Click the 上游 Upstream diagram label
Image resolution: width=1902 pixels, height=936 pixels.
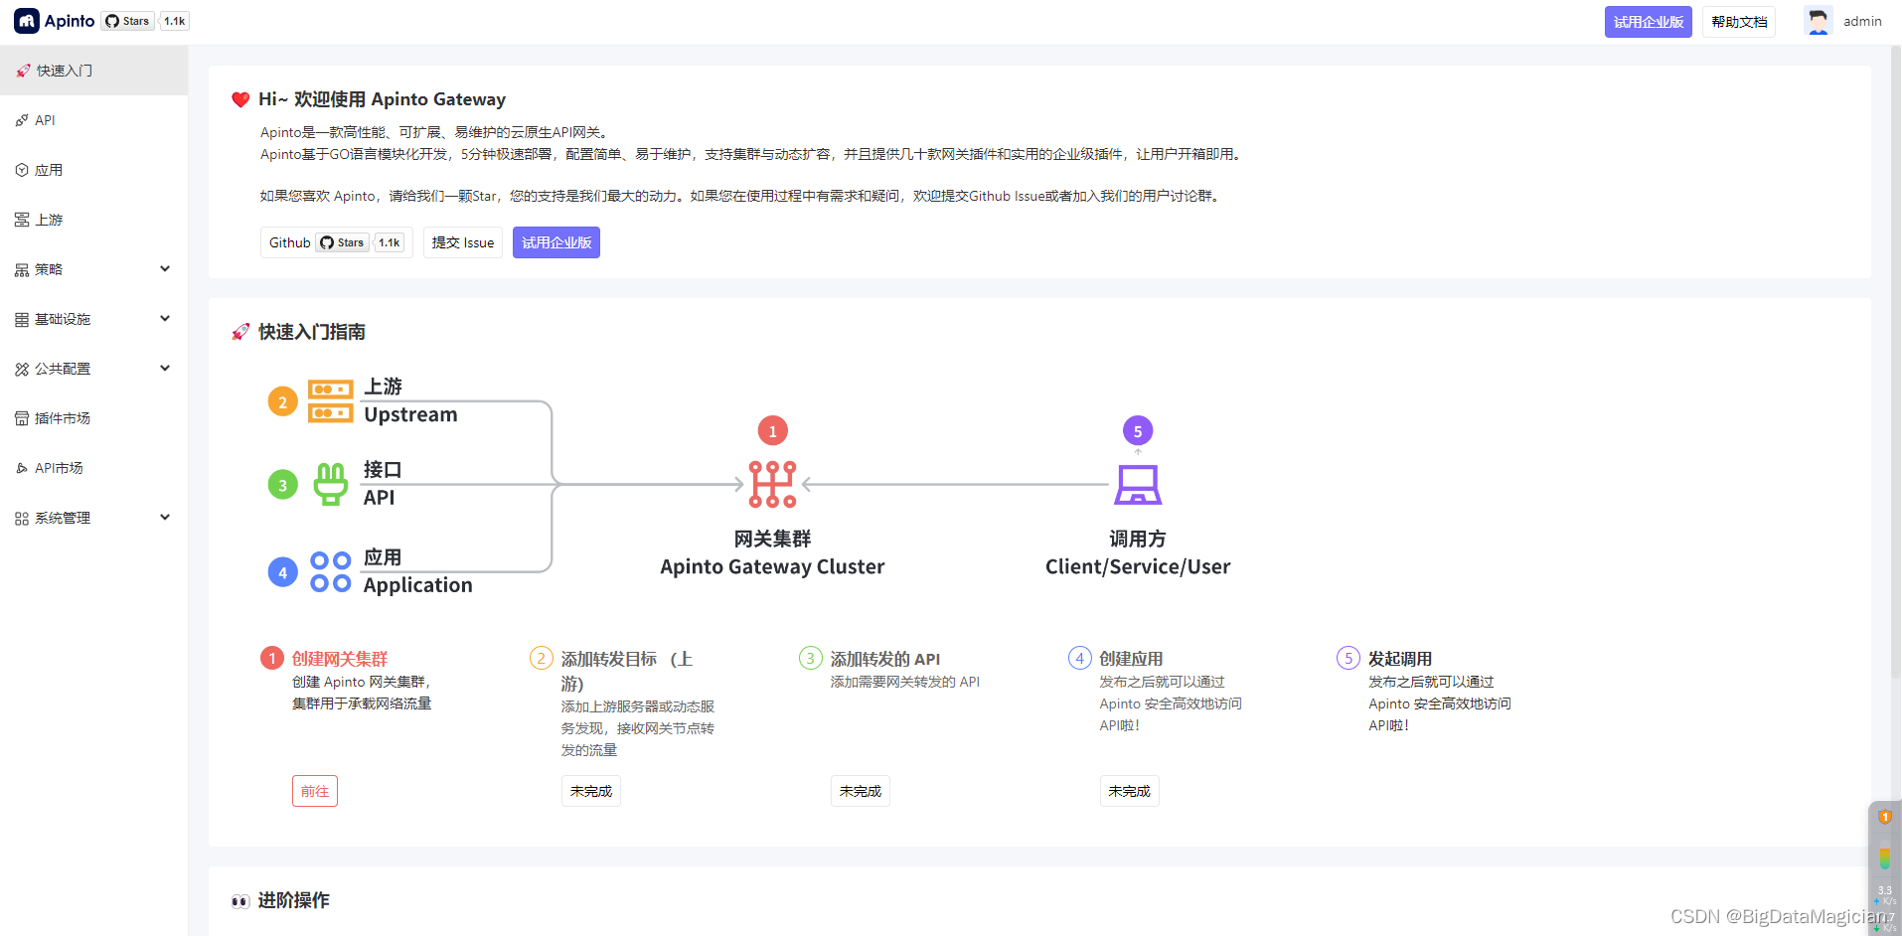click(x=410, y=400)
